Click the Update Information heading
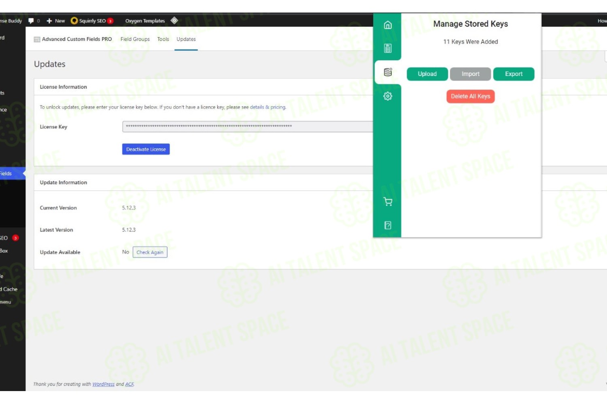 pos(63,183)
